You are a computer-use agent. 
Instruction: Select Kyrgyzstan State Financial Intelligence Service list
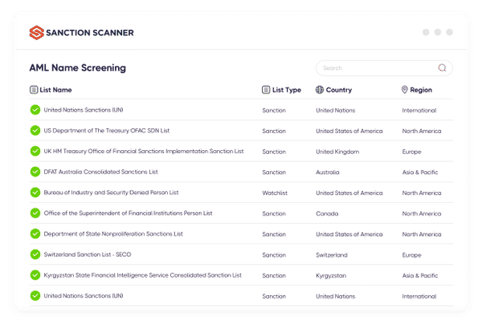143,275
